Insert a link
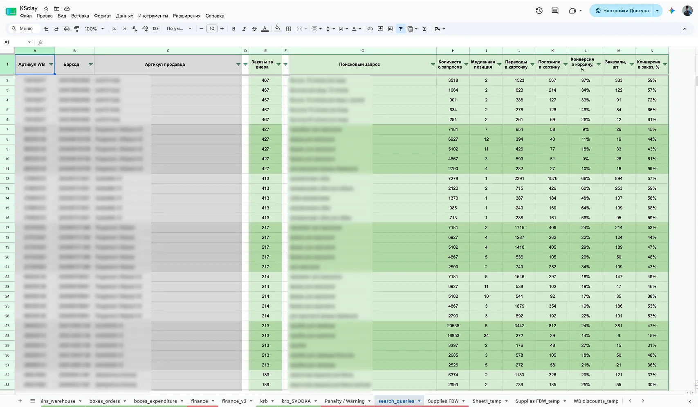Viewport: 698px width, 407px height. [x=370, y=29]
